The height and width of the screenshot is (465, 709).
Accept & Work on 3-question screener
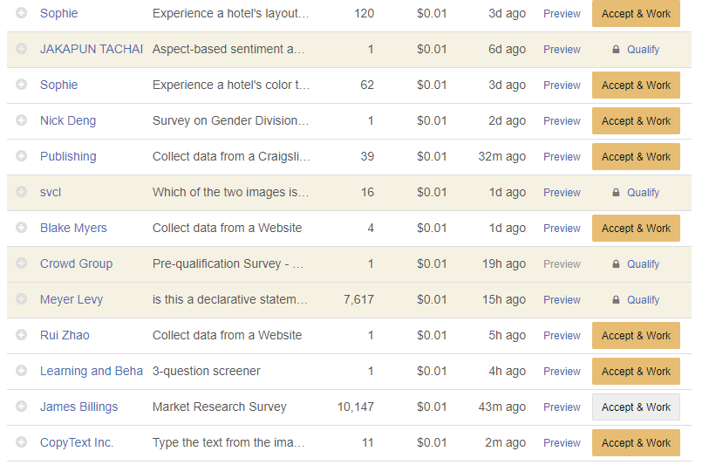coord(636,371)
